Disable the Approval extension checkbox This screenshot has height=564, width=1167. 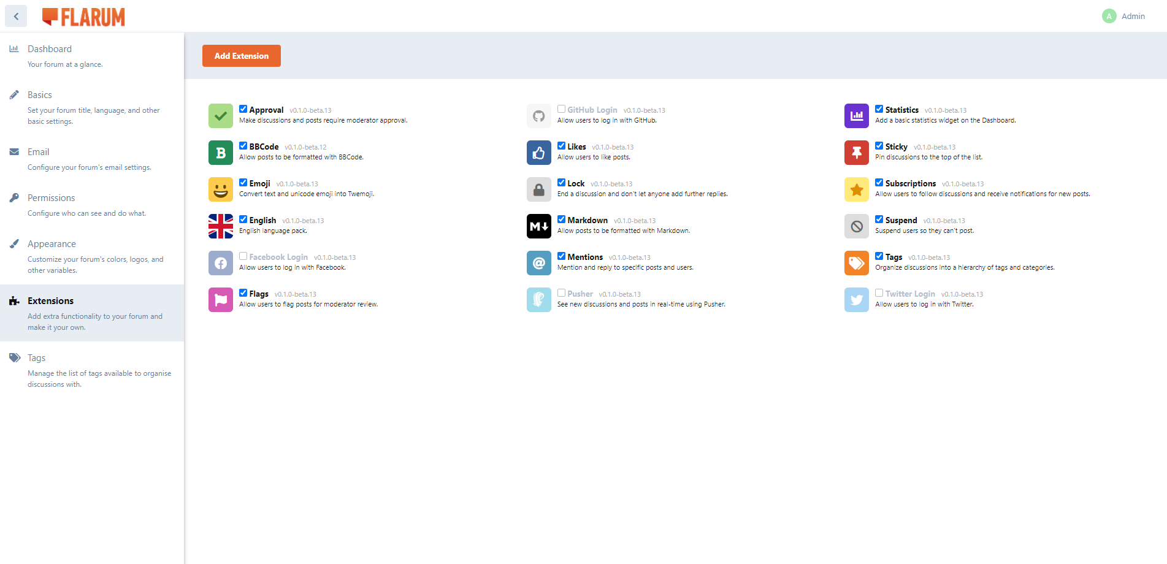[x=243, y=109]
